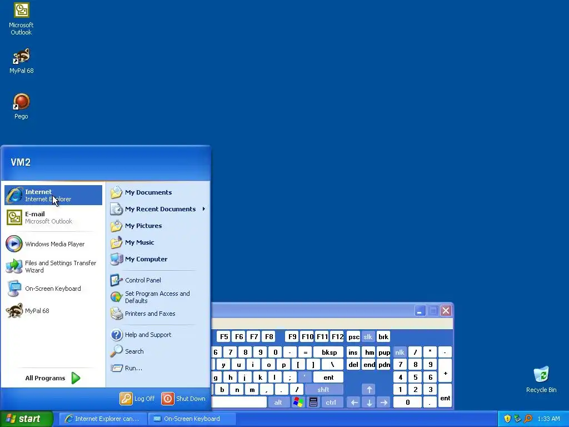Launch MyPal 68 from Start menu list
Image resolution: width=569 pixels, height=427 pixels.
[x=53, y=311]
